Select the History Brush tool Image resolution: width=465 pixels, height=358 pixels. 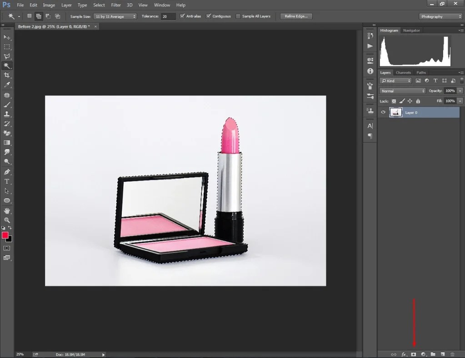click(7, 124)
